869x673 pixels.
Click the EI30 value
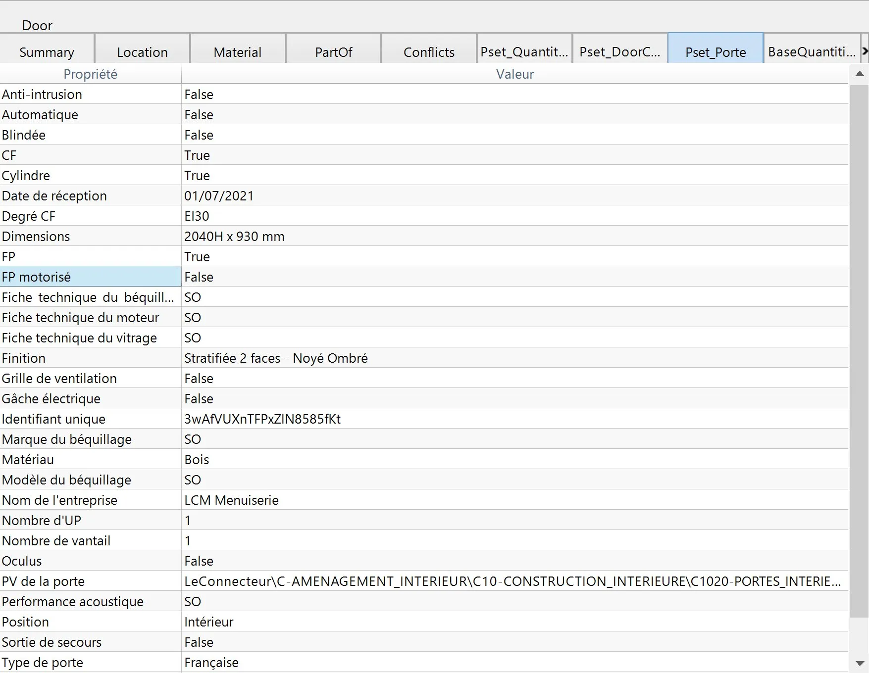tap(197, 216)
